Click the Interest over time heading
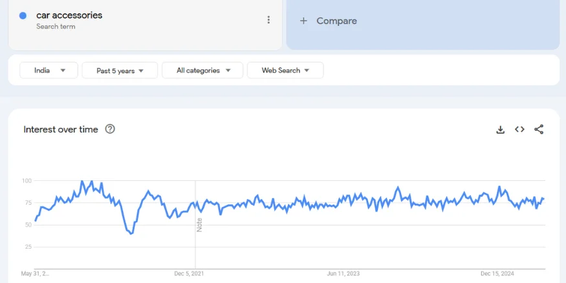 [x=61, y=129]
